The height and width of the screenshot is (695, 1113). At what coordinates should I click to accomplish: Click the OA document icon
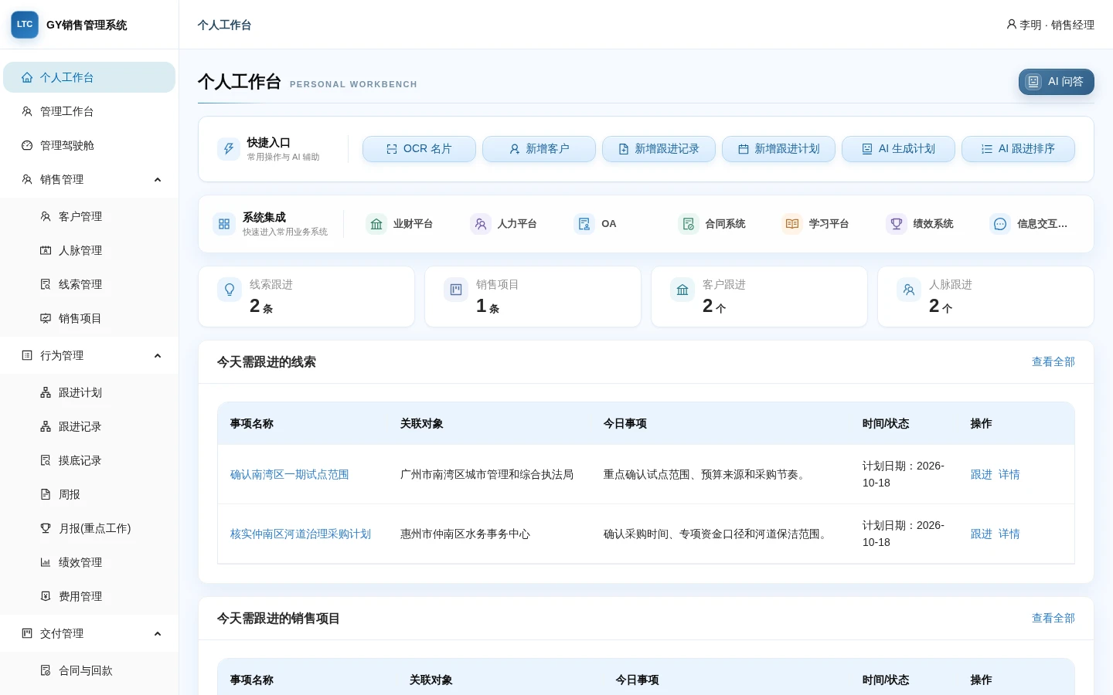tap(584, 224)
